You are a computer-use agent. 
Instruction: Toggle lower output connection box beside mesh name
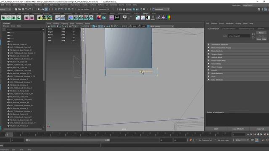pyautogui.click(x=253, y=37)
